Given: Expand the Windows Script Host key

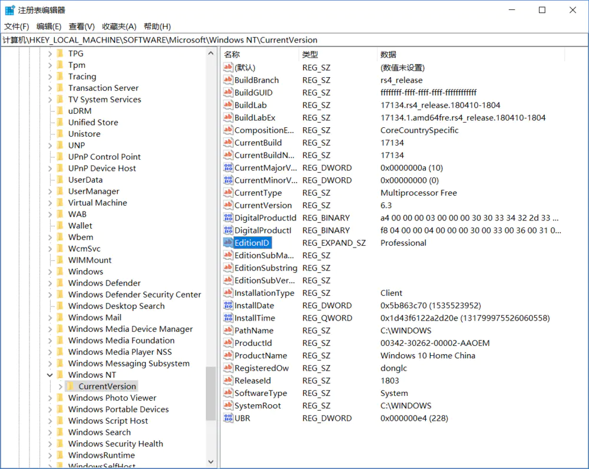Looking at the screenshot, I should click(x=50, y=421).
